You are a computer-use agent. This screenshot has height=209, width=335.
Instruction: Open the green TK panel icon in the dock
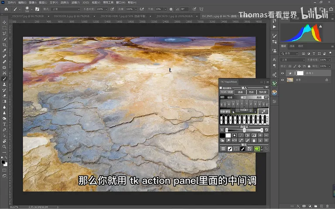coord(274,84)
